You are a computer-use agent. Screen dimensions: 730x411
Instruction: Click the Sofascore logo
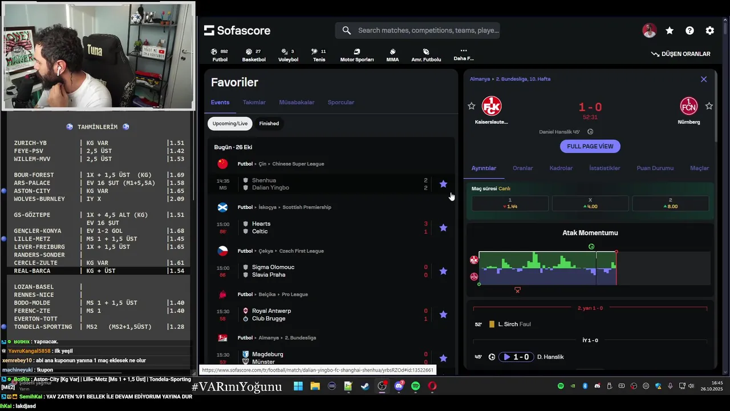click(237, 30)
